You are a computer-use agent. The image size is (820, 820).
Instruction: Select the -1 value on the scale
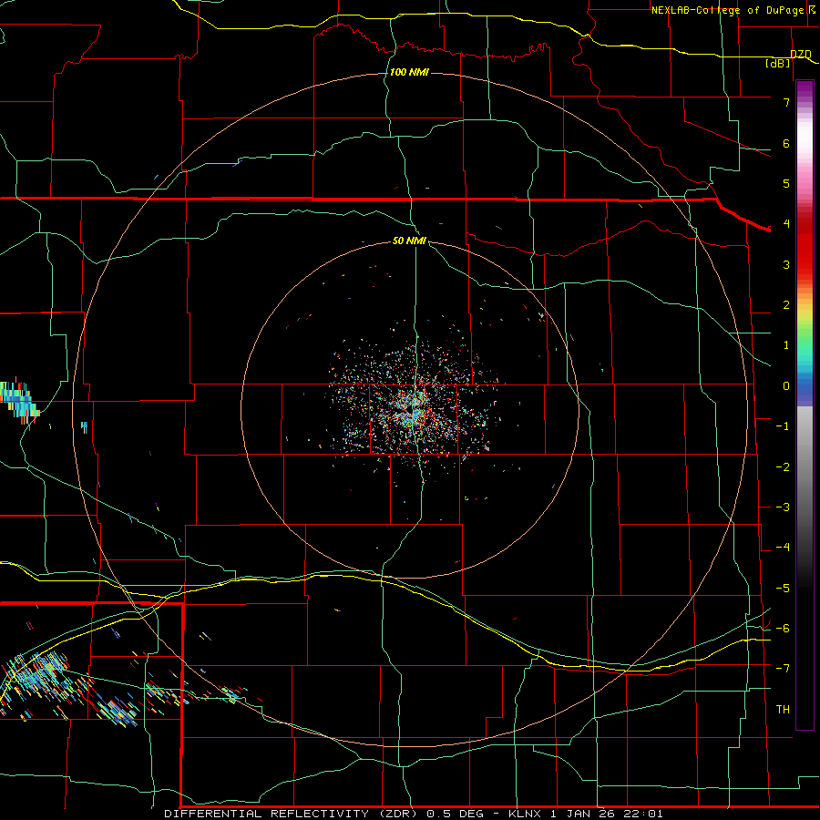click(783, 426)
